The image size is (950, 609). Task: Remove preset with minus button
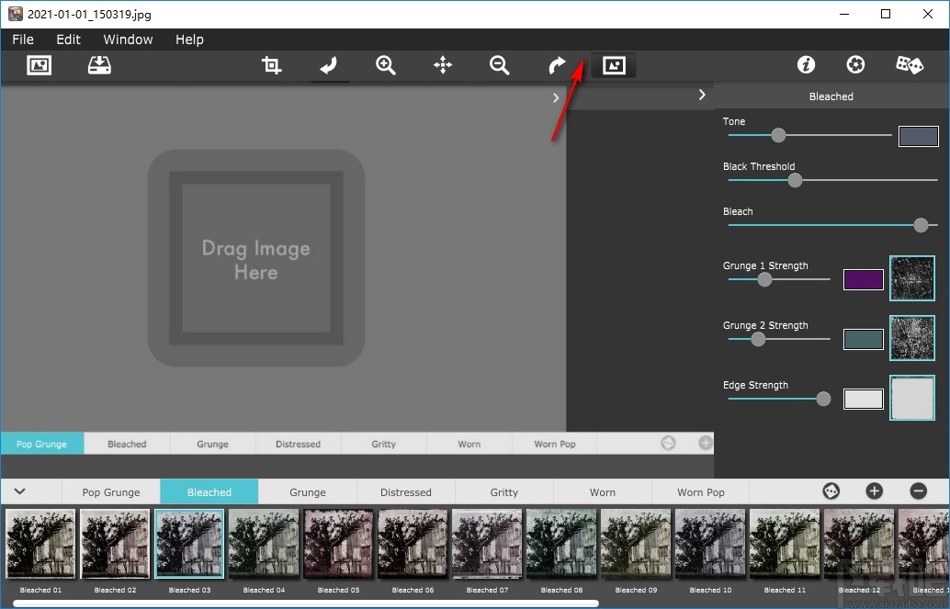point(918,491)
